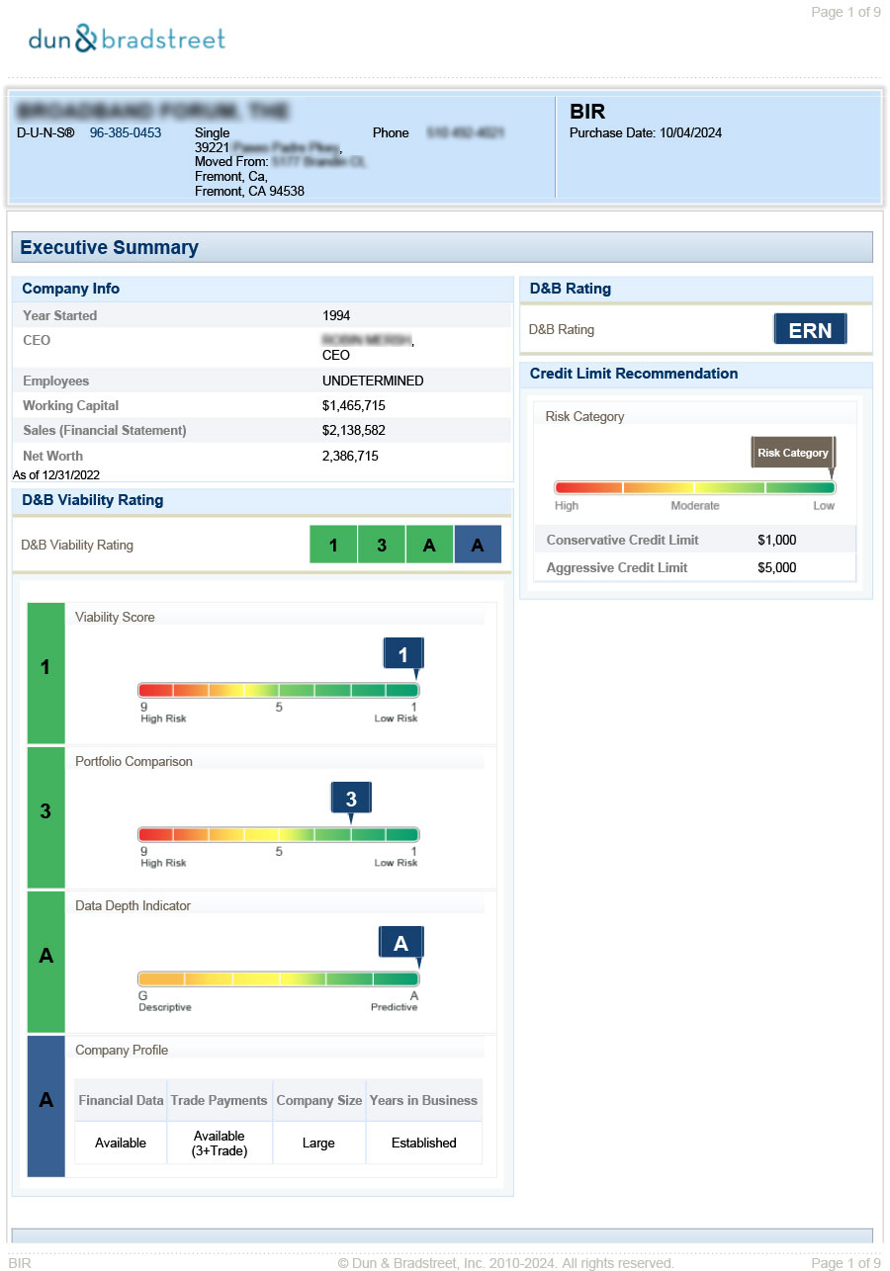The image size is (890, 1271).
Task: Click the copyright notice in footer
Action: (x=505, y=1263)
